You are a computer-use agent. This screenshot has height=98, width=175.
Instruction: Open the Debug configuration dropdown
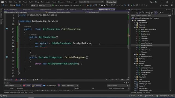[34, 5]
